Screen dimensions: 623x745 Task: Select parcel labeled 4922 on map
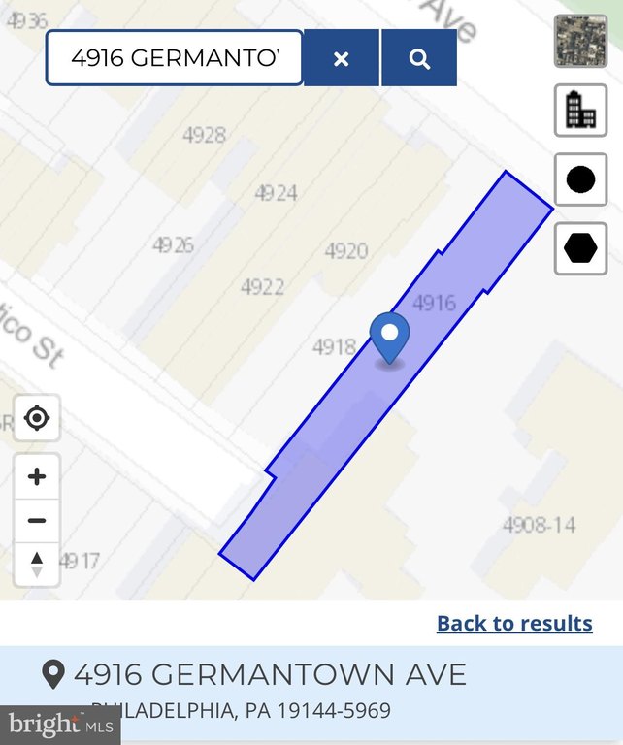click(262, 287)
